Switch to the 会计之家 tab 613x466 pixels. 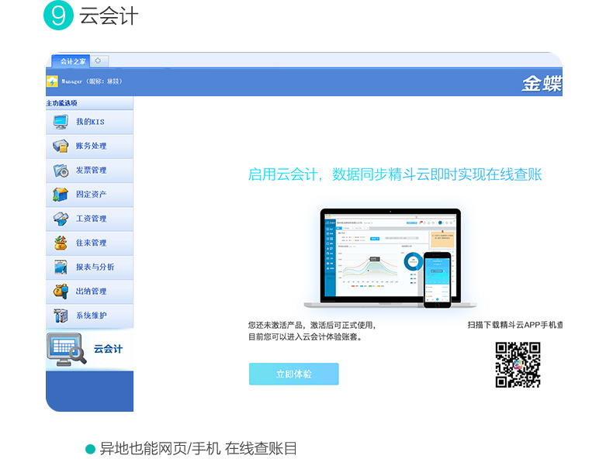(72, 61)
